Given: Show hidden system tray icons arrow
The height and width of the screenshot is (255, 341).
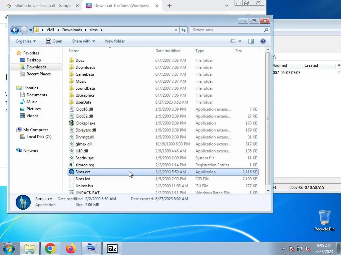Looking at the screenshot, I should click(x=283, y=249).
